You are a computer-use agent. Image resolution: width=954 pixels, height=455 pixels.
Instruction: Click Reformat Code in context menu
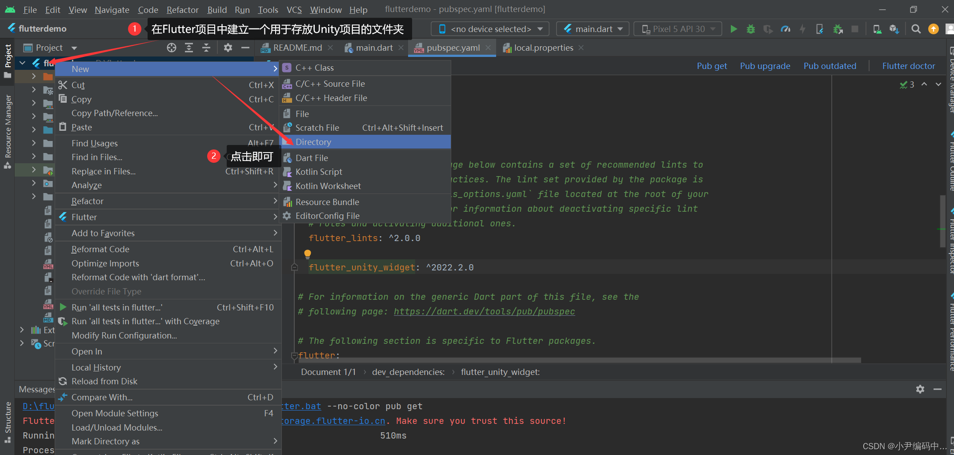pyautogui.click(x=168, y=249)
